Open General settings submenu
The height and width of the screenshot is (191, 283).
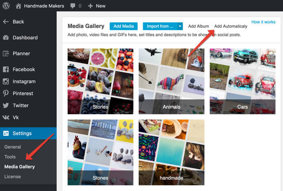click(13, 147)
